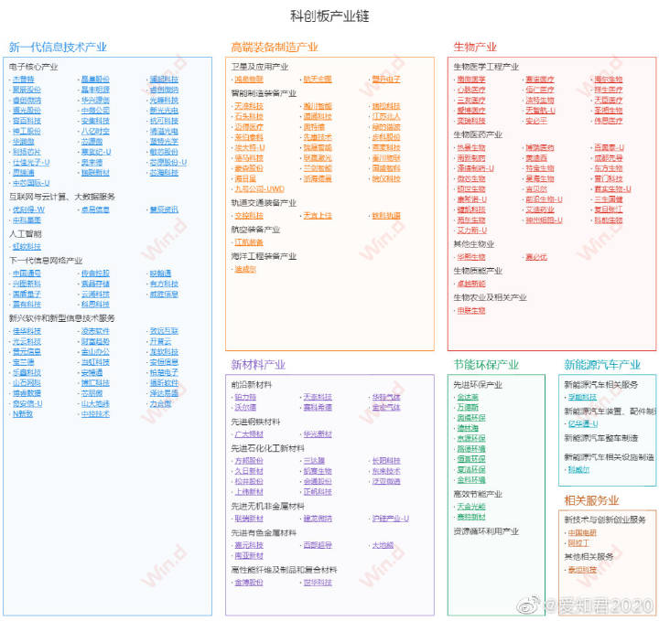Screen dimensions: 659x621
Task: Click the 生物产业 heading
Action: pyautogui.click(x=475, y=47)
